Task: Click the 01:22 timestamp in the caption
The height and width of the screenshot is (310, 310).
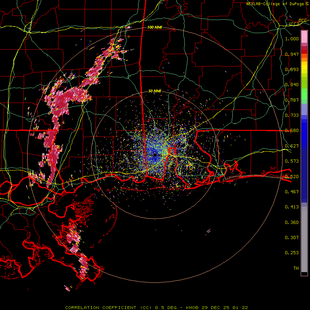Action: coord(240,308)
